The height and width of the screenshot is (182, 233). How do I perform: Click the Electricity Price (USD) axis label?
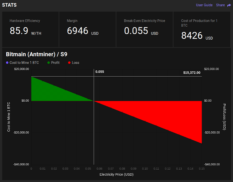point(116,174)
